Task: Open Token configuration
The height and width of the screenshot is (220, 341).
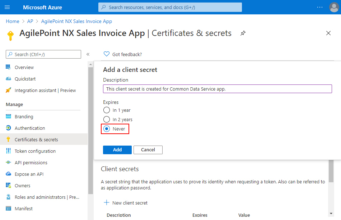Action: tap(35, 151)
